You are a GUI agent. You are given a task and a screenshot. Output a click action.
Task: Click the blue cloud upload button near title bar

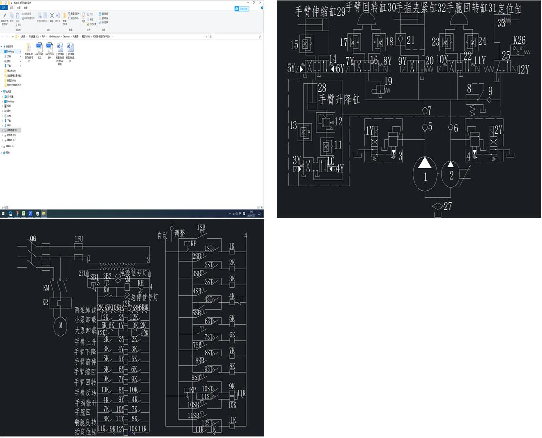242,9
